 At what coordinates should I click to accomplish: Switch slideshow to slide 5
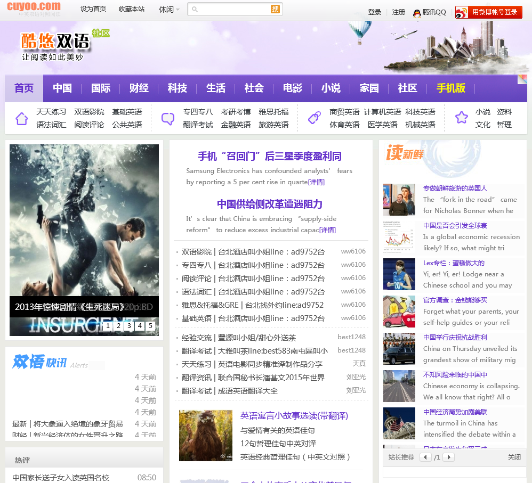(x=150, y=326)
